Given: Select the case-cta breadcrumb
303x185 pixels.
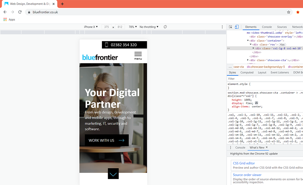Looking at the screenshot, I should (x=238, y=67).
